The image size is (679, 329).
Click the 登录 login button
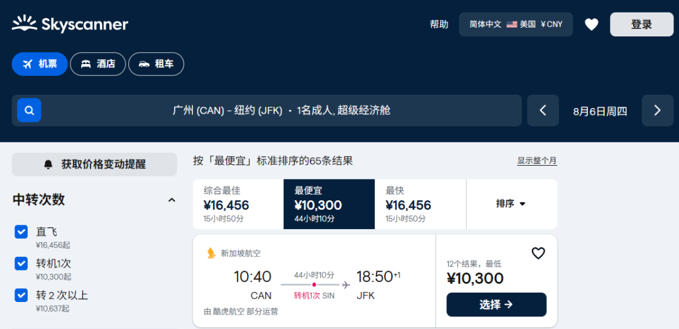(x=641, y=24)
